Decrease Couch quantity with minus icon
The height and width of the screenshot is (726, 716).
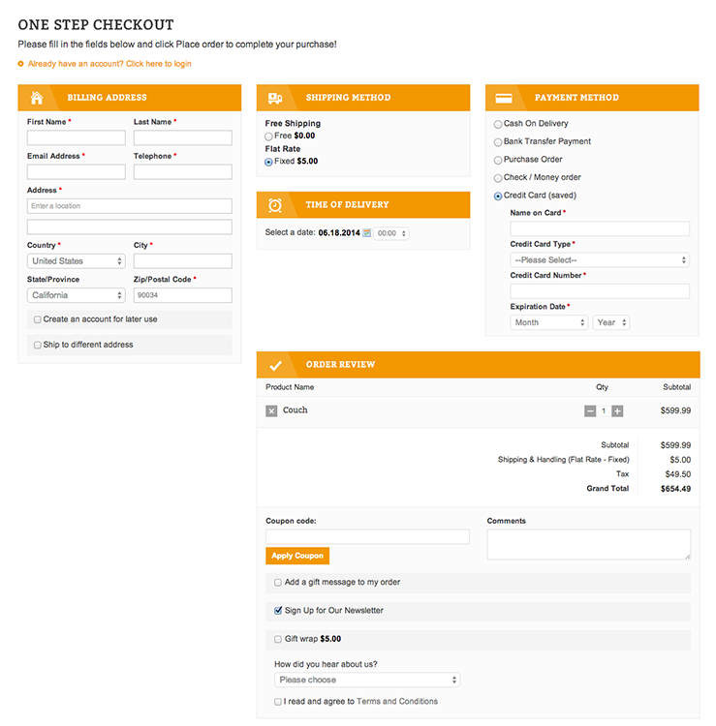click(x=590, y=410)
